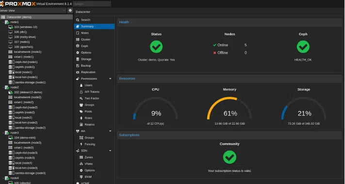345x184 pixels.
Task: Click the Memory 61% gauge
Action: tap(230, 109)
